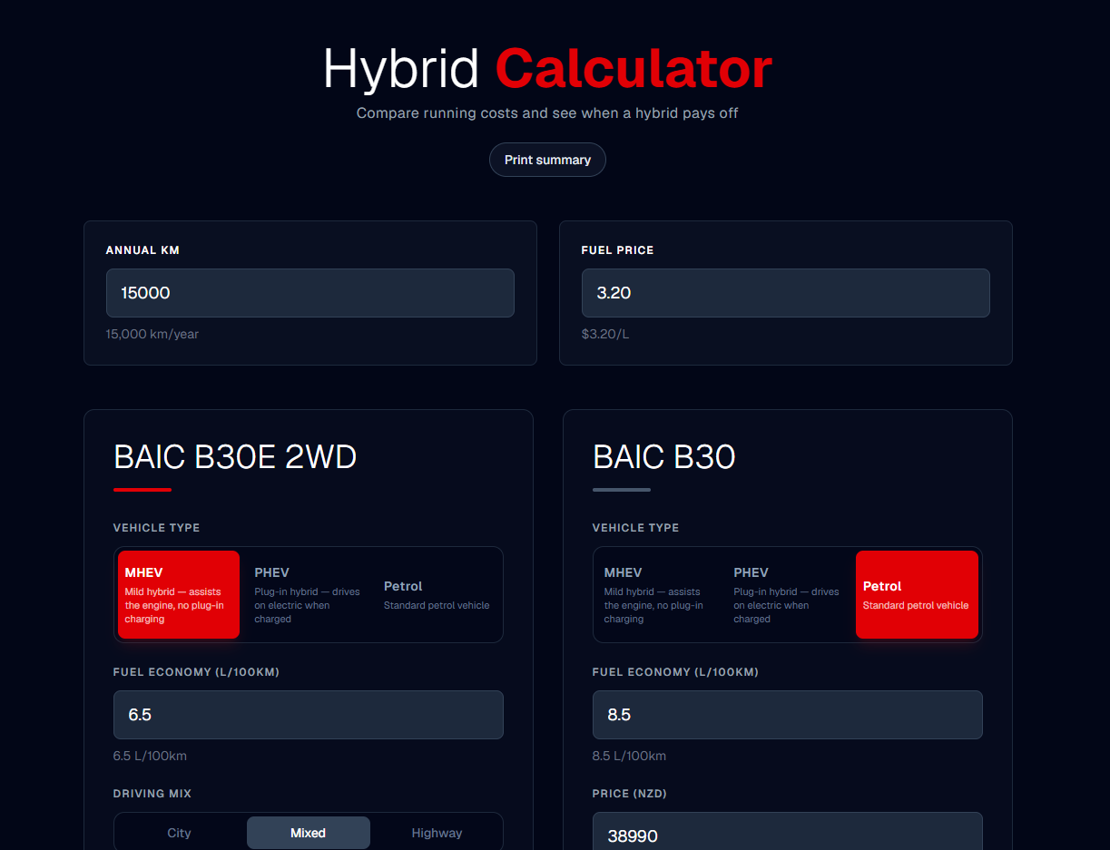The image size is (1110, 850).
Task: Choose City driving mix
Action: point(180,833)
